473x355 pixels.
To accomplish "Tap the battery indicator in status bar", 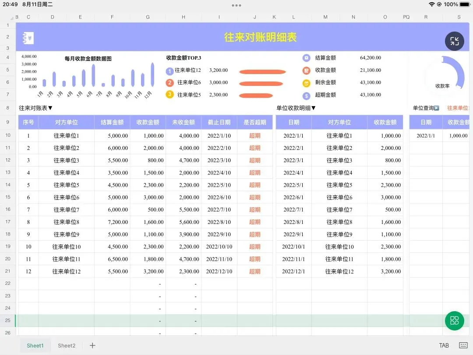I will click(x=465, y=4).
